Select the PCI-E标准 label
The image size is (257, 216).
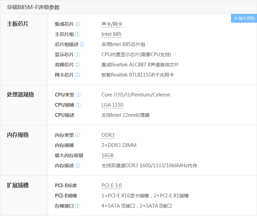point(66,186)
